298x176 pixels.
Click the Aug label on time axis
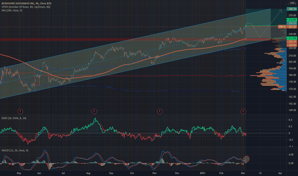(88, 173)
